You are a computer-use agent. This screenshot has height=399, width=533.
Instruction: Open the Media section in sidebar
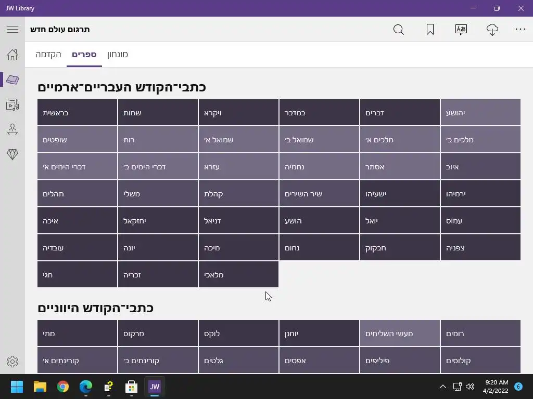(x=12, y=104)
